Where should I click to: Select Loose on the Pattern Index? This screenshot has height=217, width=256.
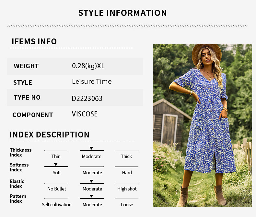127,205
